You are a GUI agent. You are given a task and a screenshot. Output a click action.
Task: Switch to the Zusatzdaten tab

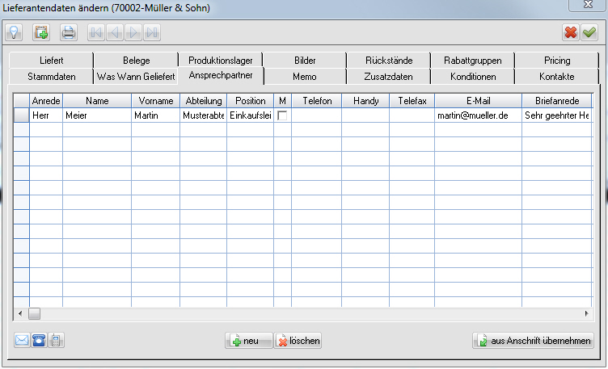tap(389, 77)
